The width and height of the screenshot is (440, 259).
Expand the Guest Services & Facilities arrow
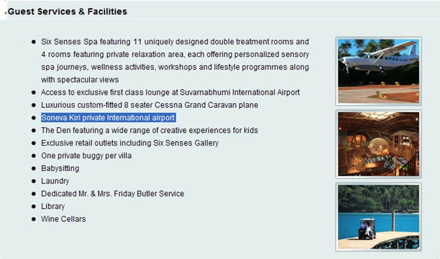[x=5, y=13]
